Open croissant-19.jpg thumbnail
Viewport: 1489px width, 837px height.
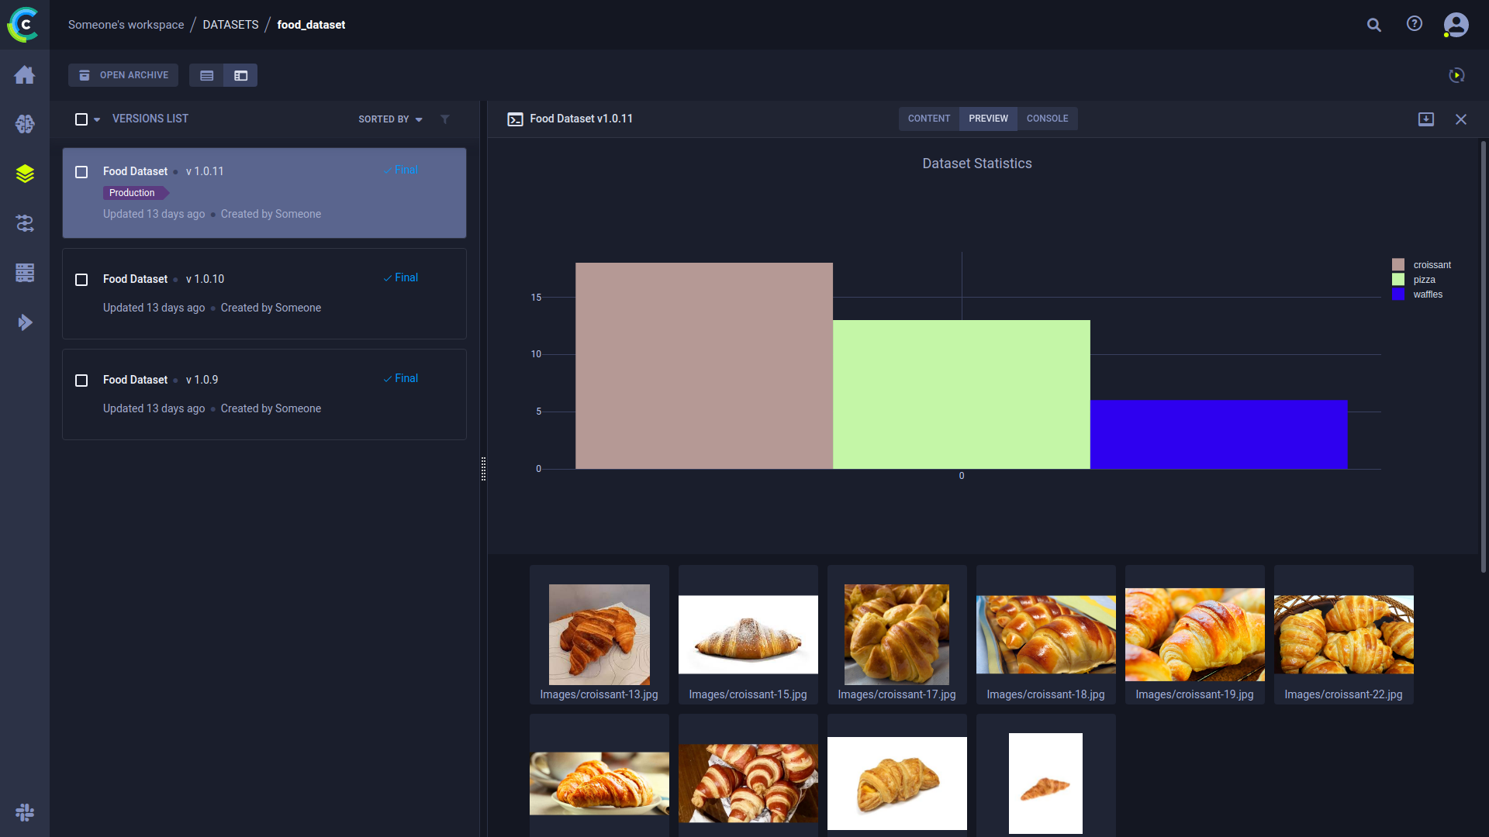pos(1195,635)
